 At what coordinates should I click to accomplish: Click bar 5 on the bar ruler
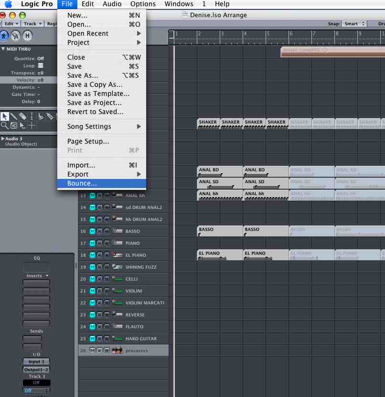point(268,34)
